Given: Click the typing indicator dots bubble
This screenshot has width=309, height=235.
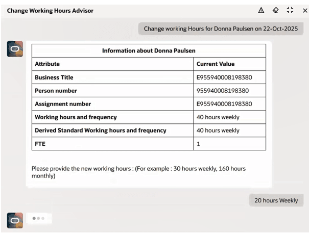Looking at the screenshot, I should click(x=39, y=218).
